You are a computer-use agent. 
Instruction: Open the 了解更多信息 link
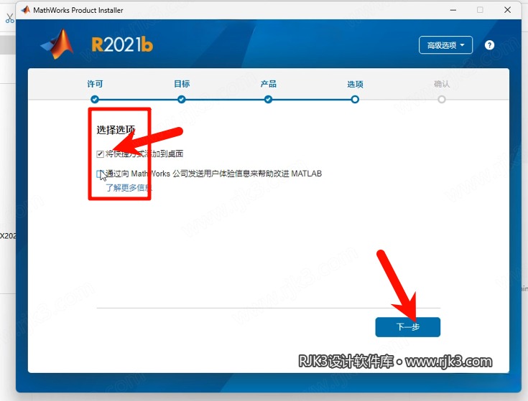coord(129,187)
